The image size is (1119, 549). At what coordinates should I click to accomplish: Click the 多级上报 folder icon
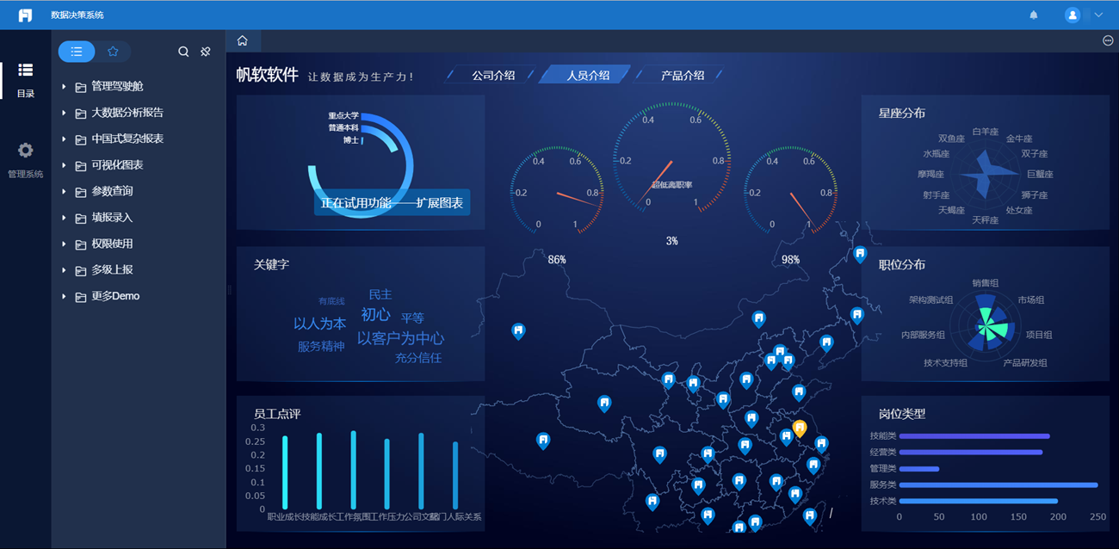coord(80,271)
